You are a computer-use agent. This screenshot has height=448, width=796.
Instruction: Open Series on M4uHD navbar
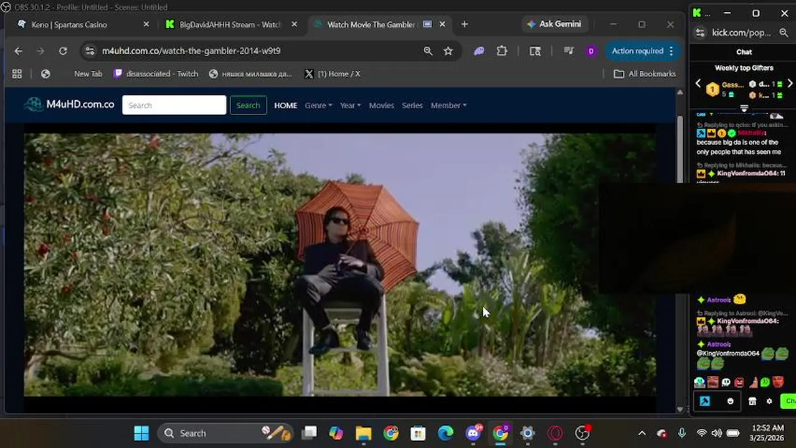[412, 105]
